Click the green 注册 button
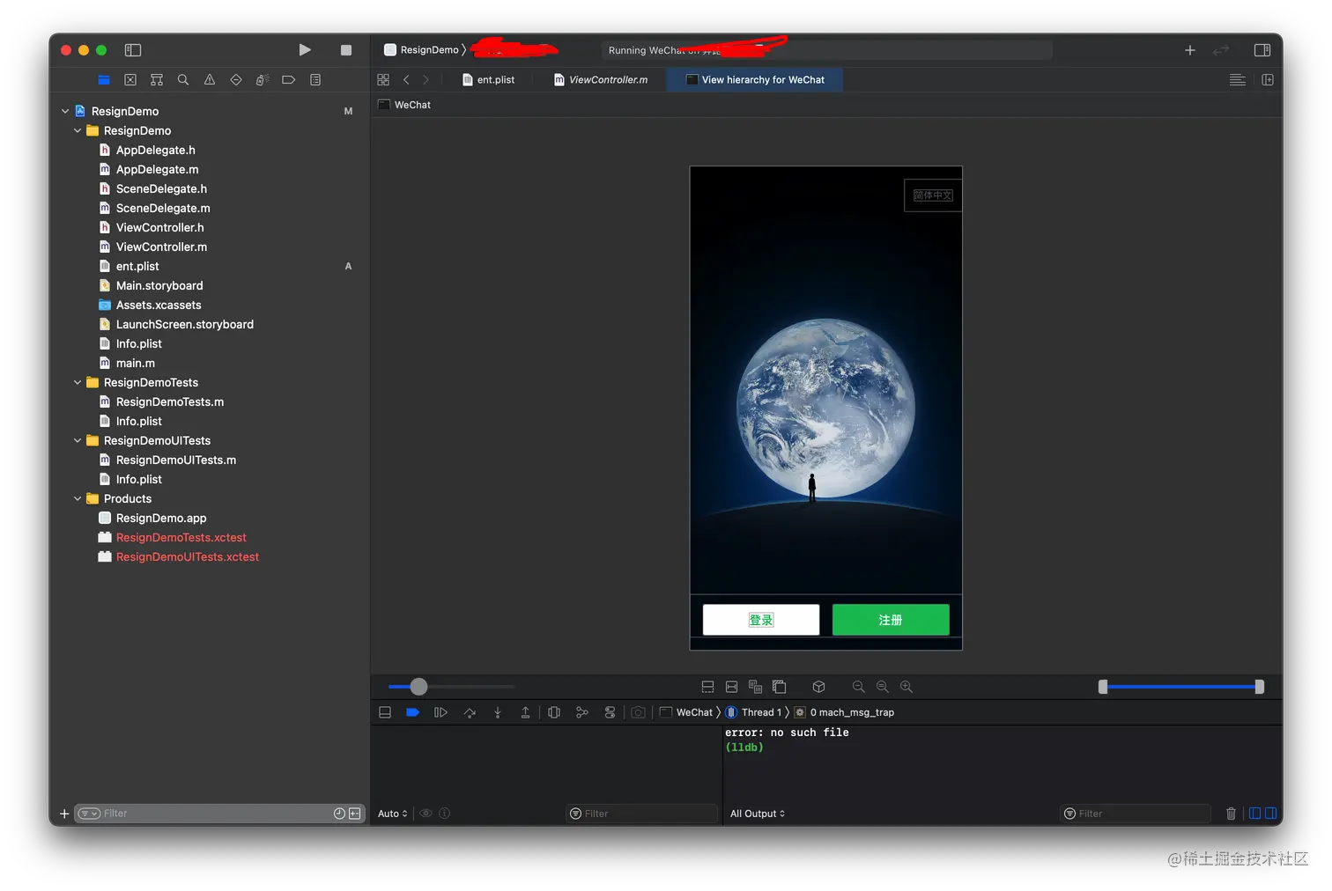1332x891 pixels. [890, 620]
